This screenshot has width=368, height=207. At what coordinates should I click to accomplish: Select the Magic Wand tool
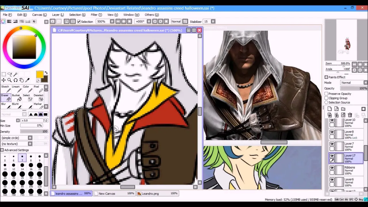(16, 74)
